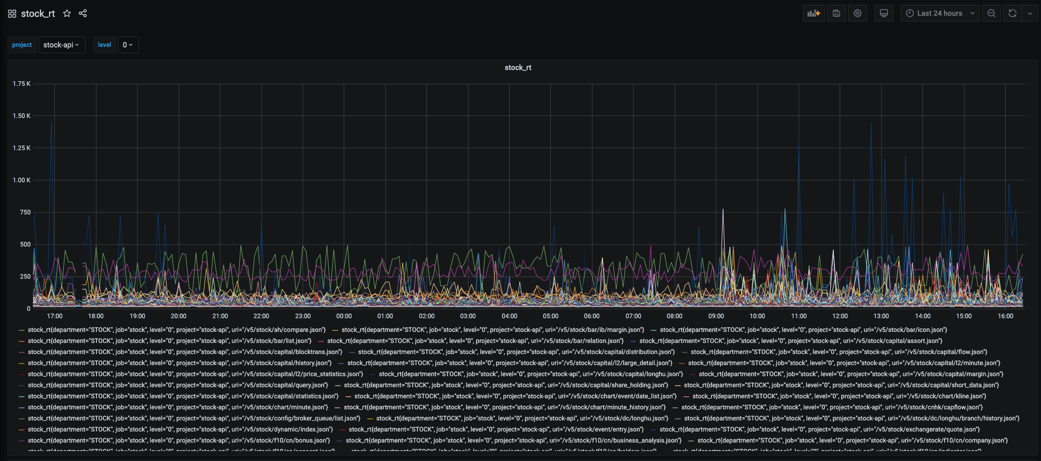The image size is (1041, 461).
Task: Star the stock_rt dashboard
Action: point(67,14)
